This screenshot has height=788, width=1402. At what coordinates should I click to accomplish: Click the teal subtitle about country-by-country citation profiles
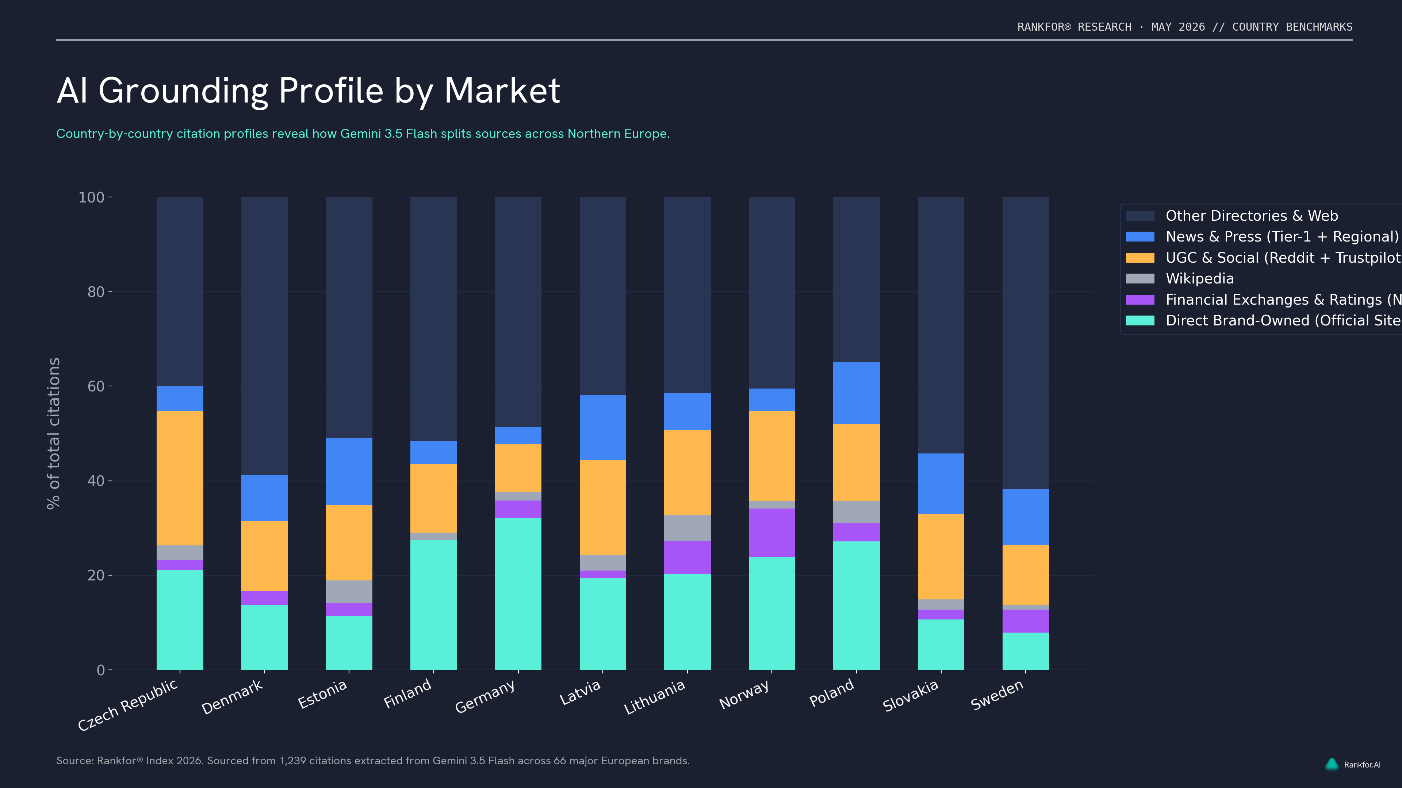363,134
